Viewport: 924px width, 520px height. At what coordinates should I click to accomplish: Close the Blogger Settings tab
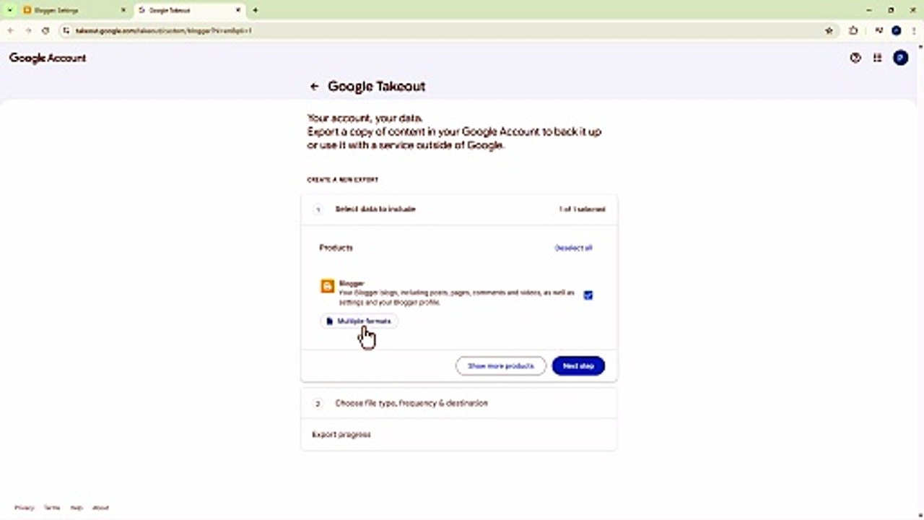[x=123, y=10]
